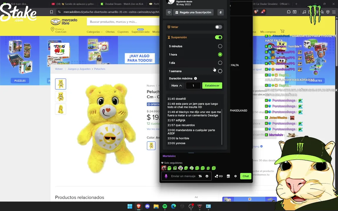The height and width of the screenshot is (211, 338).
Task: Switch to Sonido de aplausos y gritos tab
Action: 73,4
